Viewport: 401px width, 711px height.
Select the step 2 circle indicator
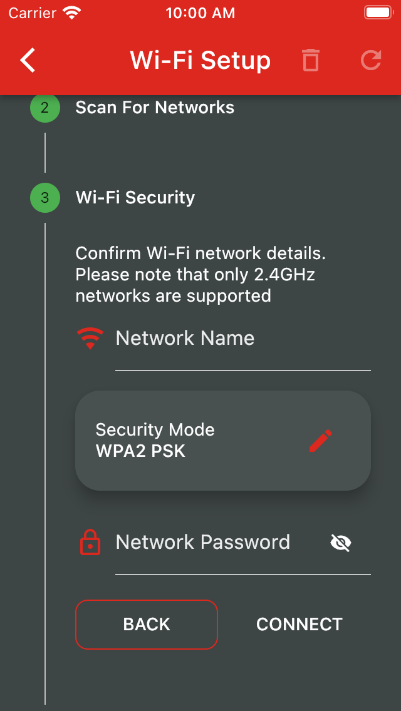[44, 108]
